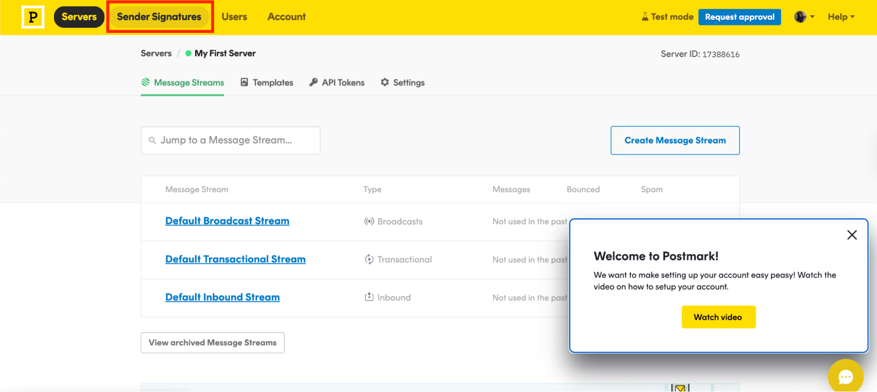Viewport: 877px width, 392px height.
Task: Open Sender Signatures in top navigation
Action: [159, 17]
